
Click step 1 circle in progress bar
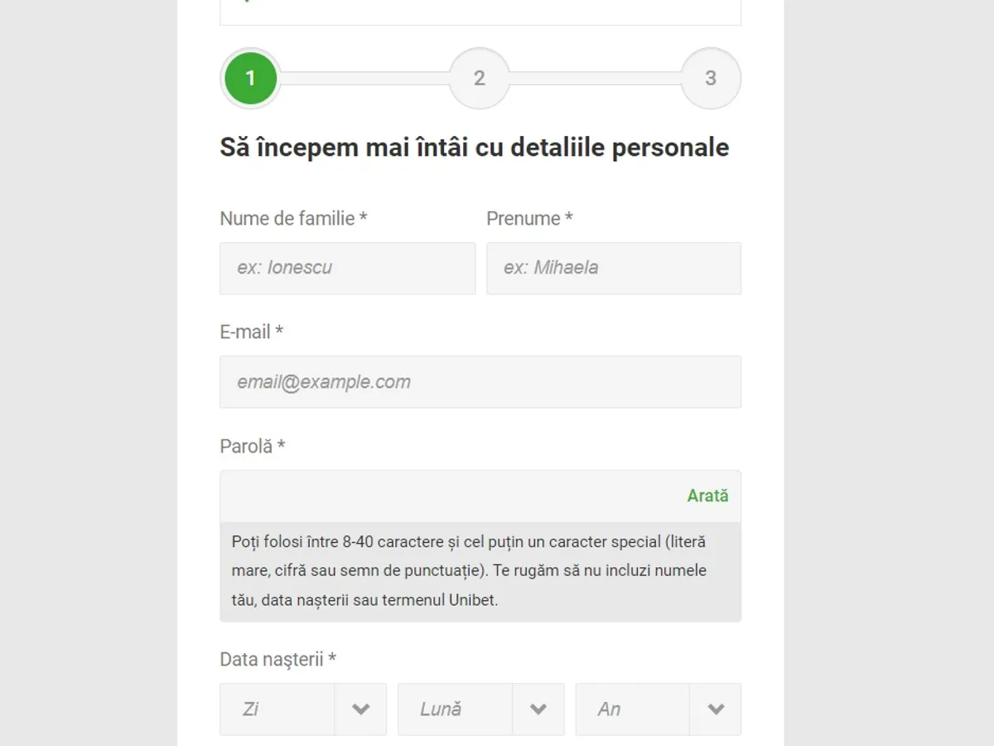(250, 79)
